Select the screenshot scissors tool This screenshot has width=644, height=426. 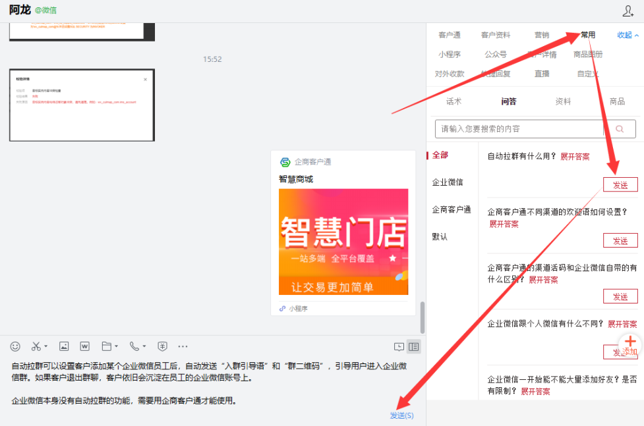click(x=36, y=346)
